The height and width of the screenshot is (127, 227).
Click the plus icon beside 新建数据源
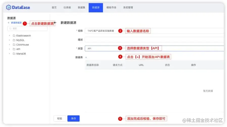9,23
